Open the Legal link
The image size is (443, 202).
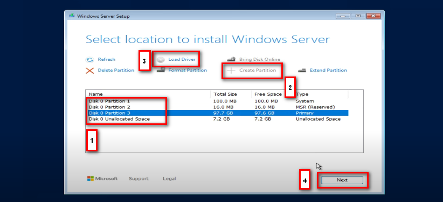click(x=169, y=178)
